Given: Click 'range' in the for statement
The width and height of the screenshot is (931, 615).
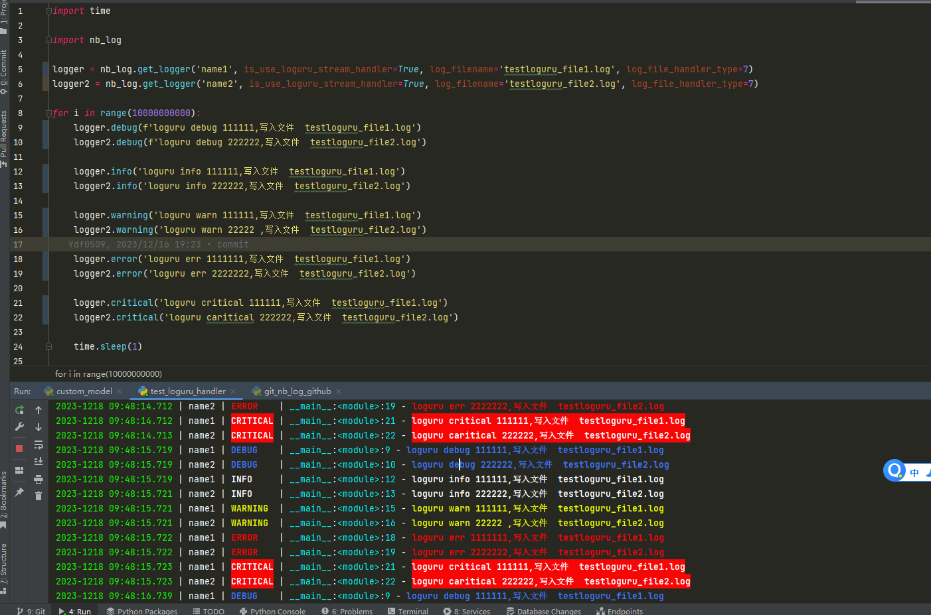Looking at the screenshot, I should point(113,113).
